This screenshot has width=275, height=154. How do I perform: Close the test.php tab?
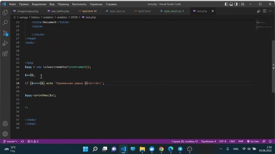[x=213, y=11]
